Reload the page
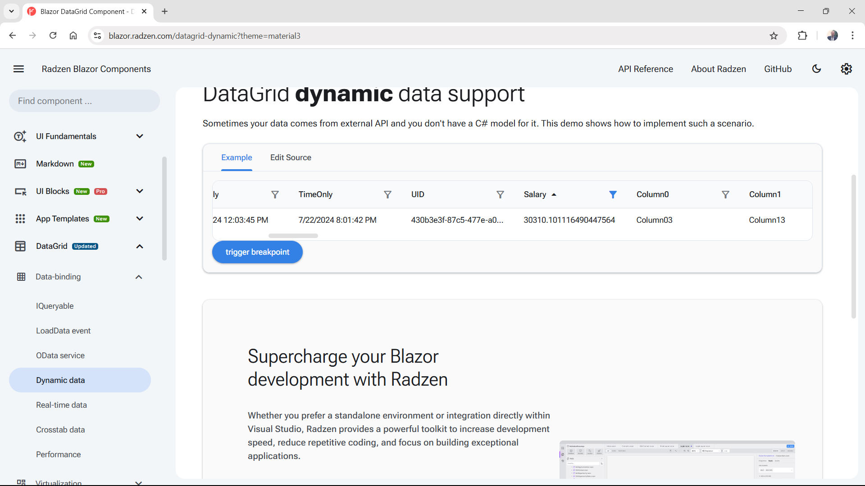 click(53, 36)
